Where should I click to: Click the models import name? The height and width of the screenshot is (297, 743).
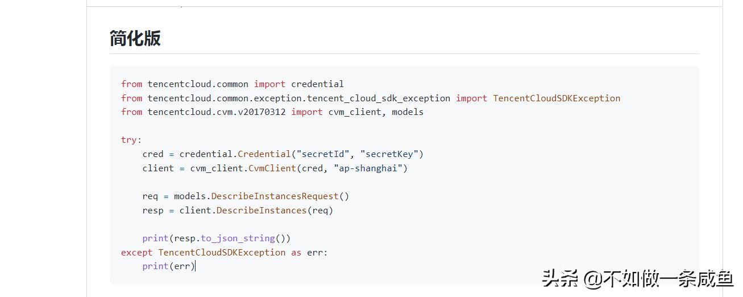point(408,112)
